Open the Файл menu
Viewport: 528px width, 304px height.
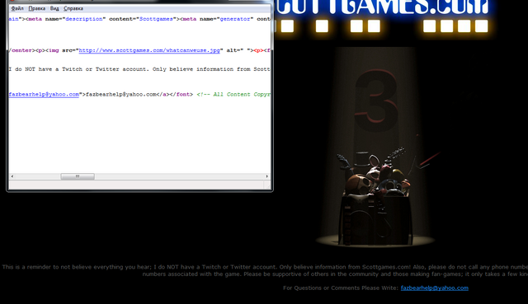[x=17, y=8]
